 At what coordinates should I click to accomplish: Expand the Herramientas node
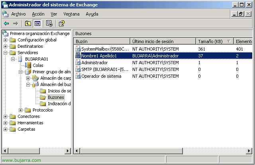(5, 123)
